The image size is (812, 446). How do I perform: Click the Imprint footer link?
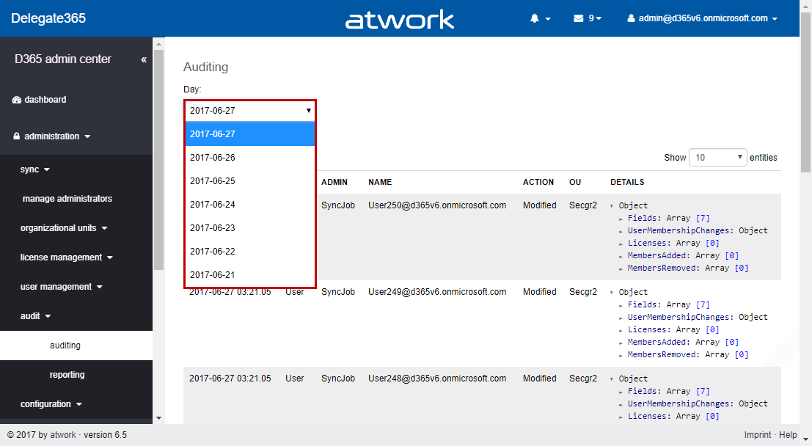(x=758, y=435)
